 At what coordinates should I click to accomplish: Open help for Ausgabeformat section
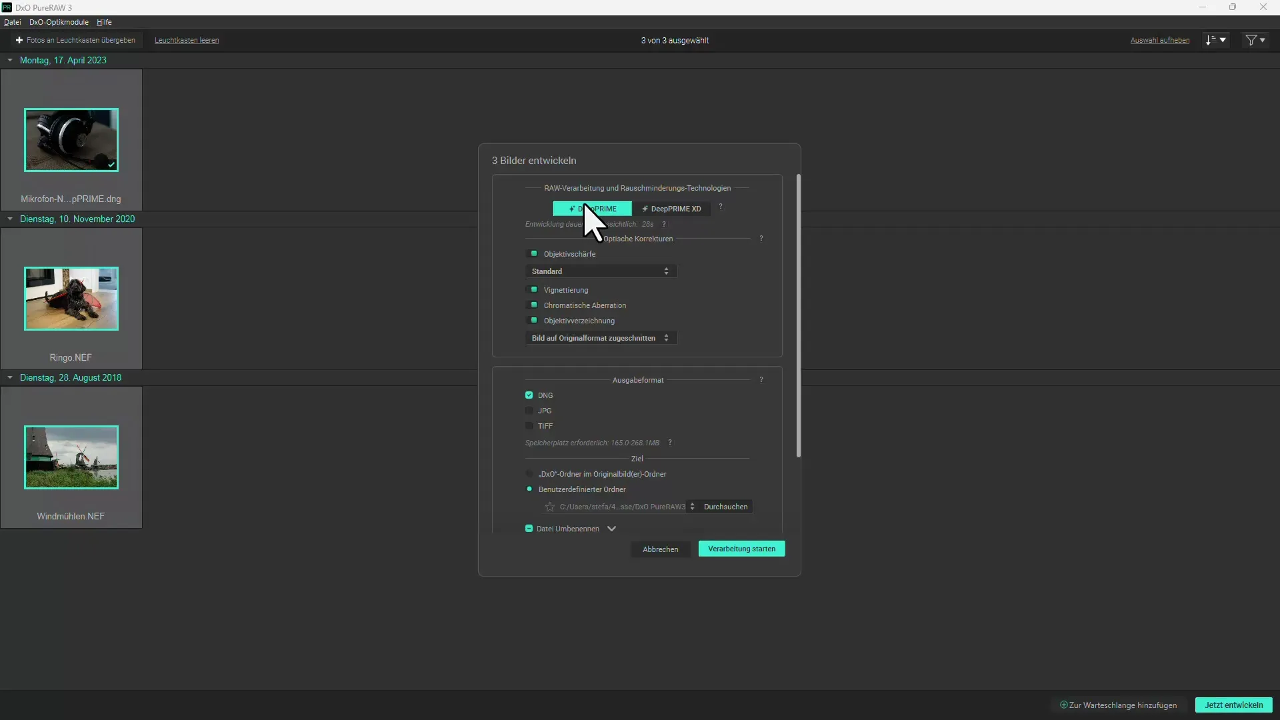(x=761, y=380)
